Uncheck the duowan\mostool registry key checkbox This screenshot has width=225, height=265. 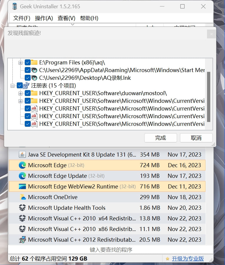pos(28,93)
